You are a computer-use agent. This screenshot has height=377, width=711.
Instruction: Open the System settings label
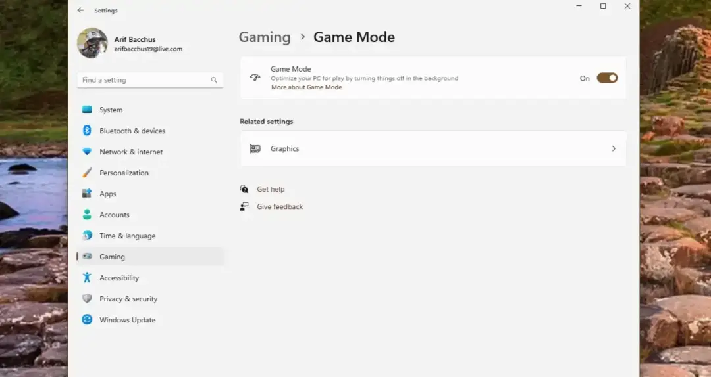[111, 110]
